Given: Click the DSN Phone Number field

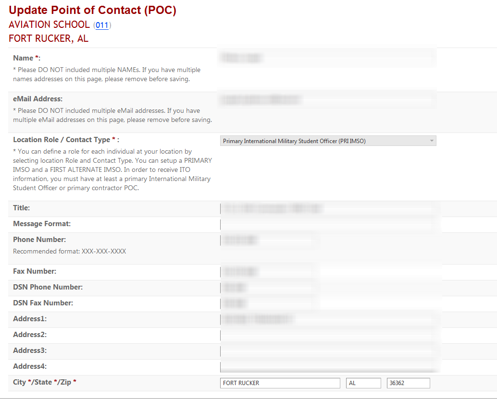Looking at the screenshot, I should click(x=267, y=288).
